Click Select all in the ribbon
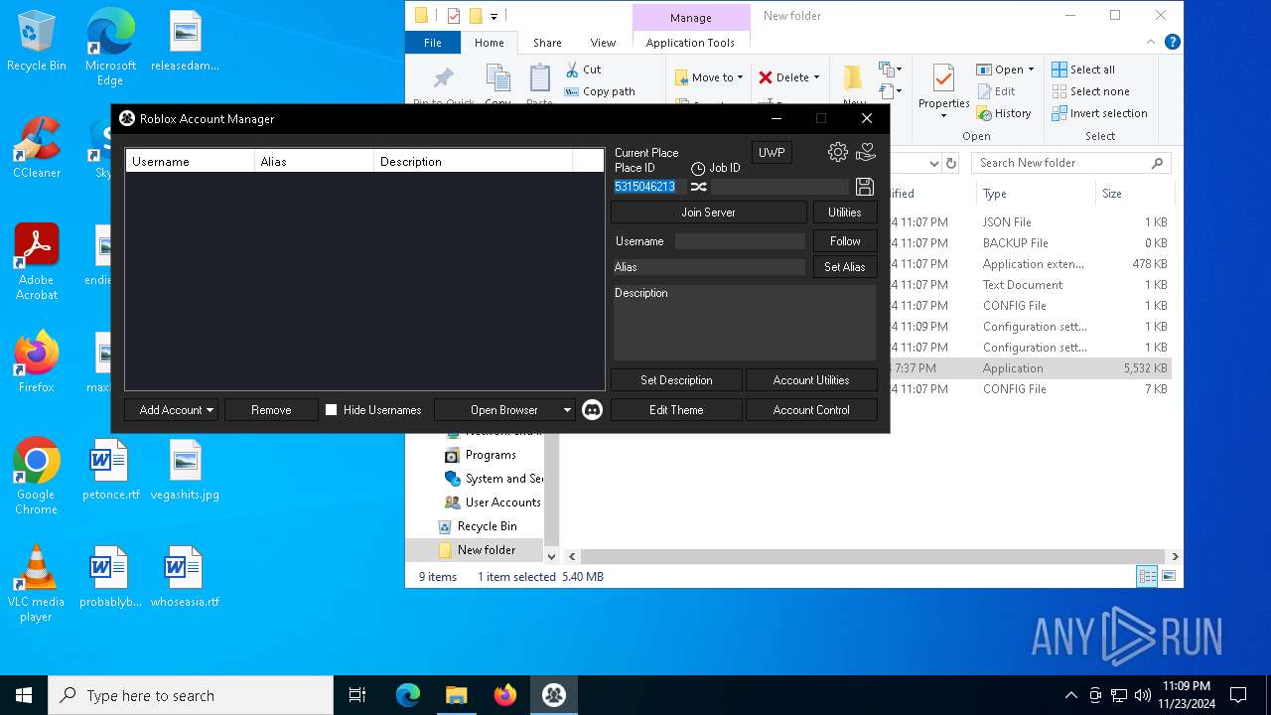1271x715 pixels. (x=1083, y=70)
